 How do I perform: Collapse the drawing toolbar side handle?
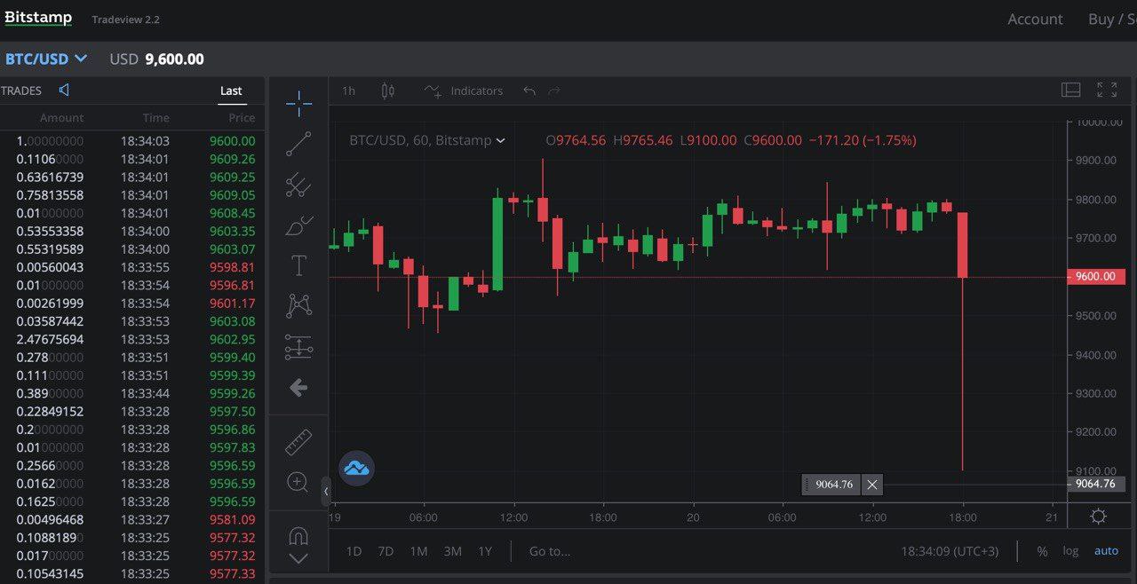click(326, 491)
